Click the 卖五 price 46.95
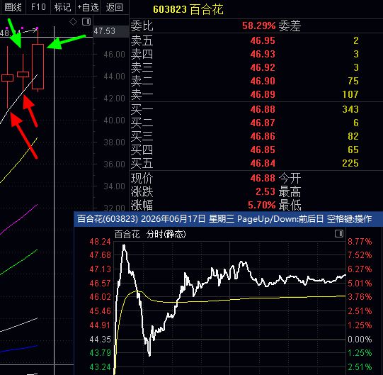383x375 pixels. [263, 40]
